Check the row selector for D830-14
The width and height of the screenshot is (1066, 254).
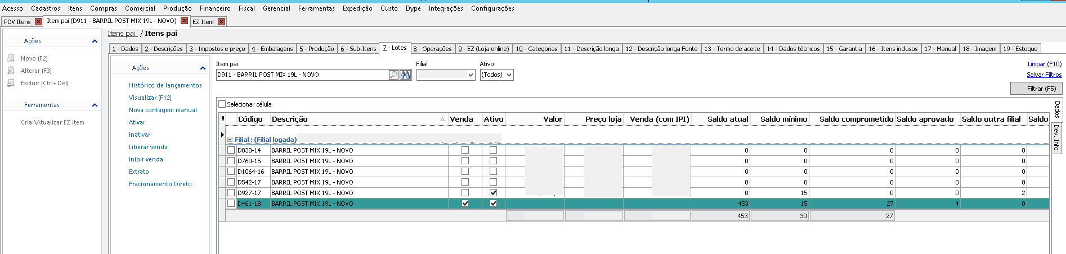231,150
